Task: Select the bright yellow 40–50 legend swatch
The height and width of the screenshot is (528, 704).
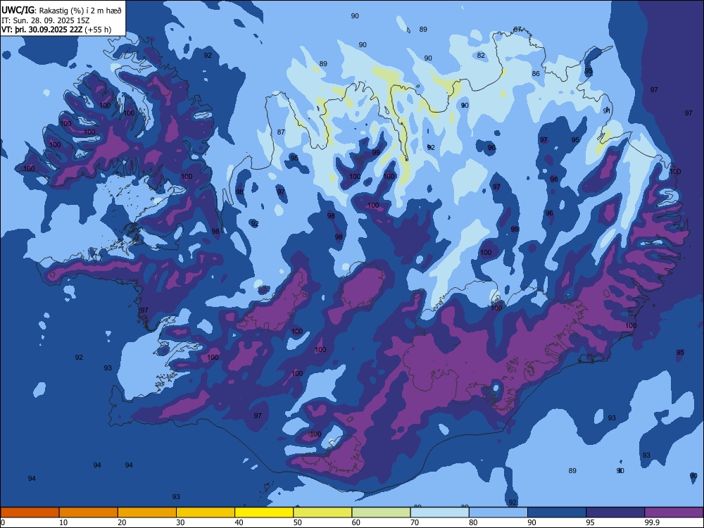Action: [264, 513]
